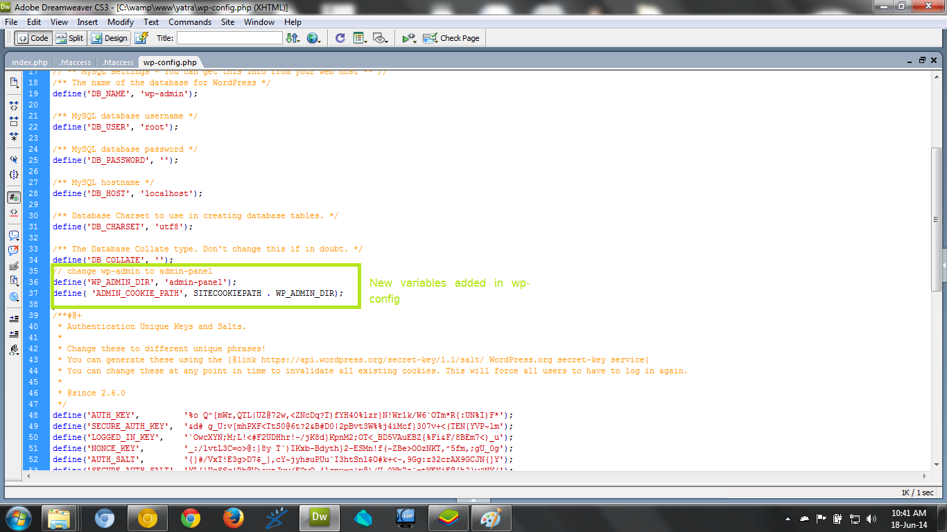This screenshot has width=947, height=532.
Task: Open Windows Explorer from the taskbar
Action: (x=59, y=517)
